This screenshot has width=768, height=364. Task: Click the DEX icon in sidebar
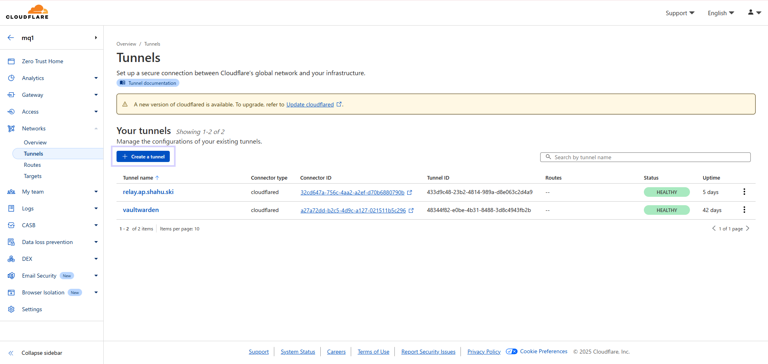(11, 259)
